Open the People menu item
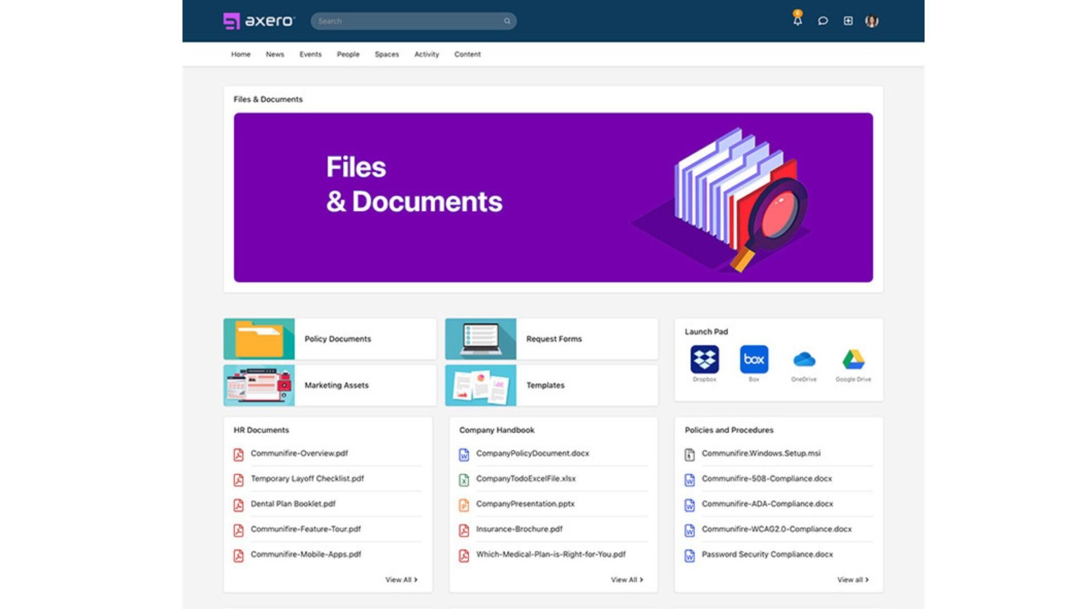The width and height of the screenshot is (1083, 609). 348,54
